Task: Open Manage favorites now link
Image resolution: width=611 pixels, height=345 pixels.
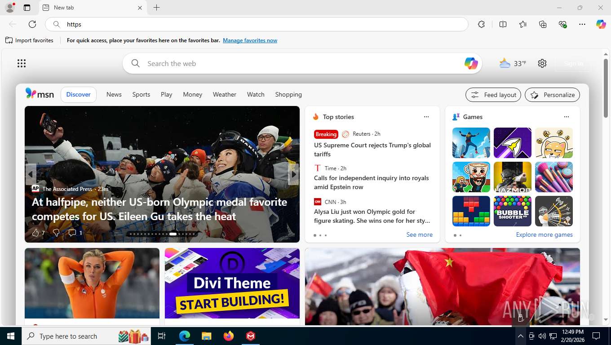Action: point(250,40)
